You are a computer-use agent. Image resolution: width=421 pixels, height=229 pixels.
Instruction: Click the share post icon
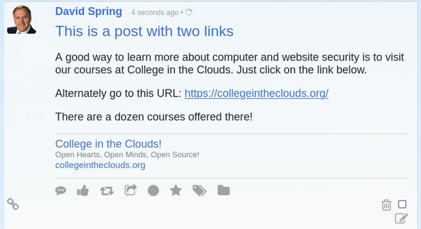tap(131, 190)
